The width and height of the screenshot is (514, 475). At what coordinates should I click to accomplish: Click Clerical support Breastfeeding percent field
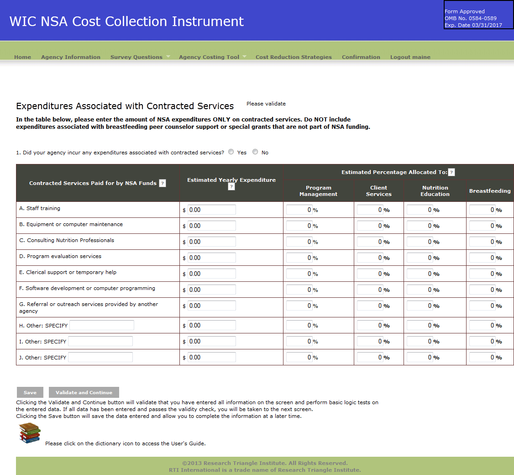(x=482, y=274)
